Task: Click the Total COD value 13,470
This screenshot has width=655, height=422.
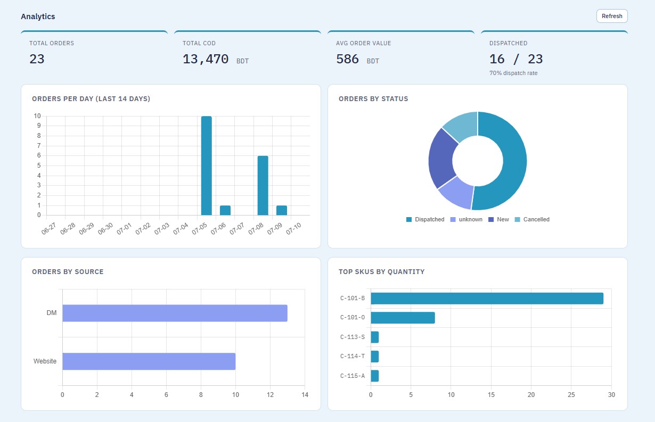Action: pyautogui.click(x=206, y=59)
